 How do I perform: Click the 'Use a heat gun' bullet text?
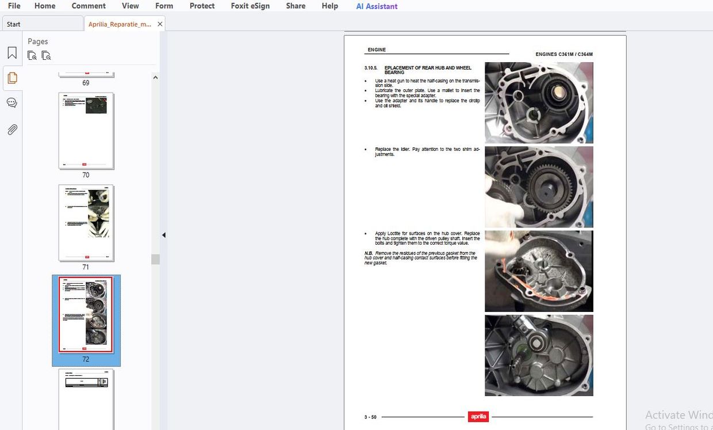(x=427, y=83)
